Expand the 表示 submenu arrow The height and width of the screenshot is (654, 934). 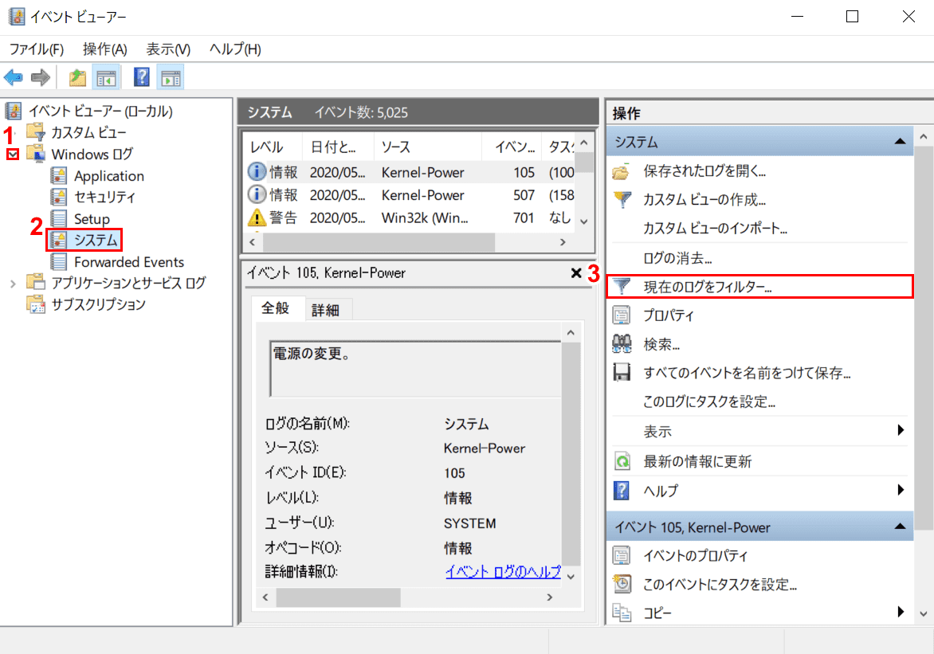click(901, 430)
